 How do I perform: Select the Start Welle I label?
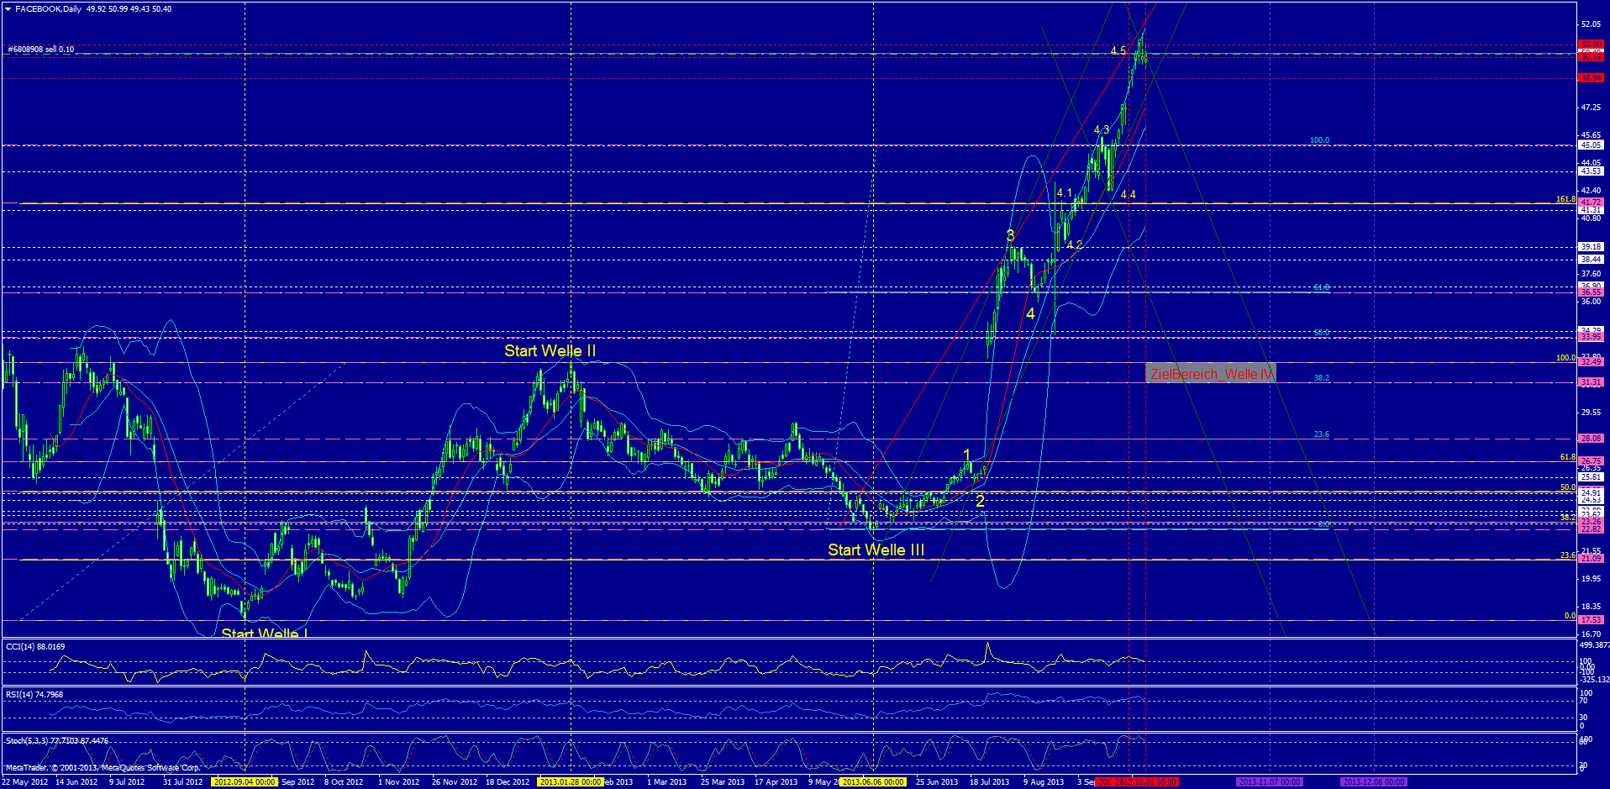(264, 633)
